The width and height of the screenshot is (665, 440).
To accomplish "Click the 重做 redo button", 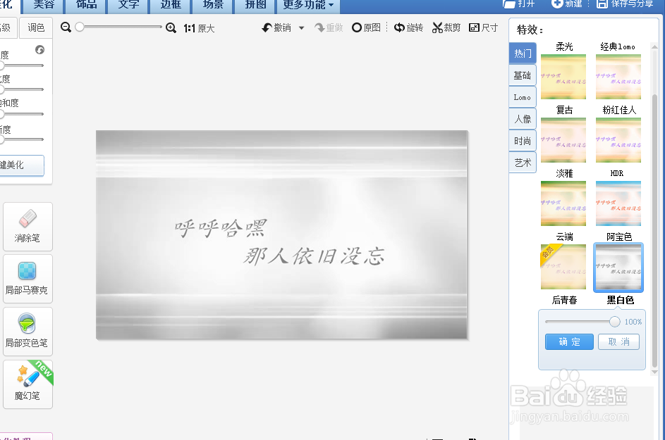I will coord(329,28).
